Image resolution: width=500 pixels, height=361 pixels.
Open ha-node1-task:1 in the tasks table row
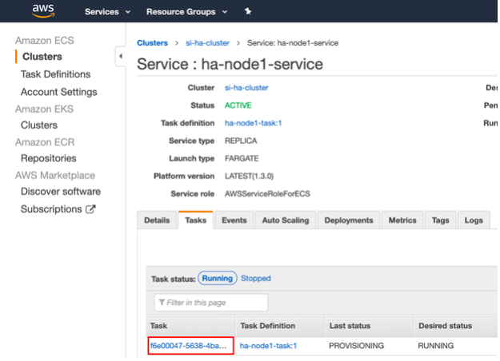click(x=268, y=345)
